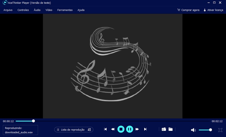Skip to previous track
Viewport: 226px width, 137px height.
point(105,129)
